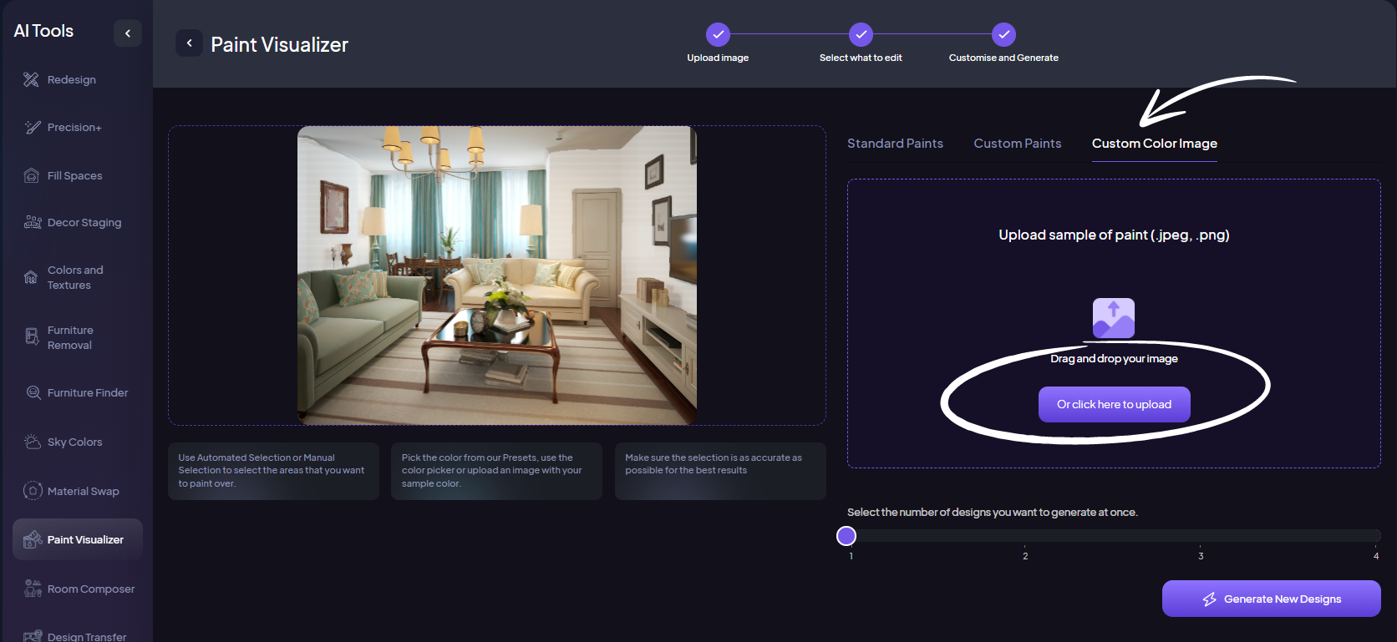Screen dimensions: 1397x642
Task: Jump to Select what to edit step
Action: 861,34
